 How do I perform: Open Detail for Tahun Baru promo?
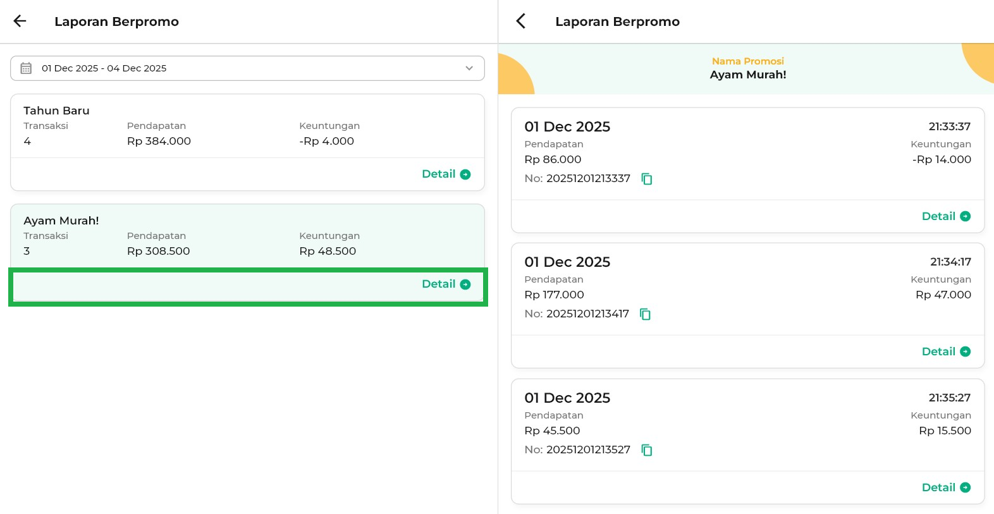click(439, 174)
